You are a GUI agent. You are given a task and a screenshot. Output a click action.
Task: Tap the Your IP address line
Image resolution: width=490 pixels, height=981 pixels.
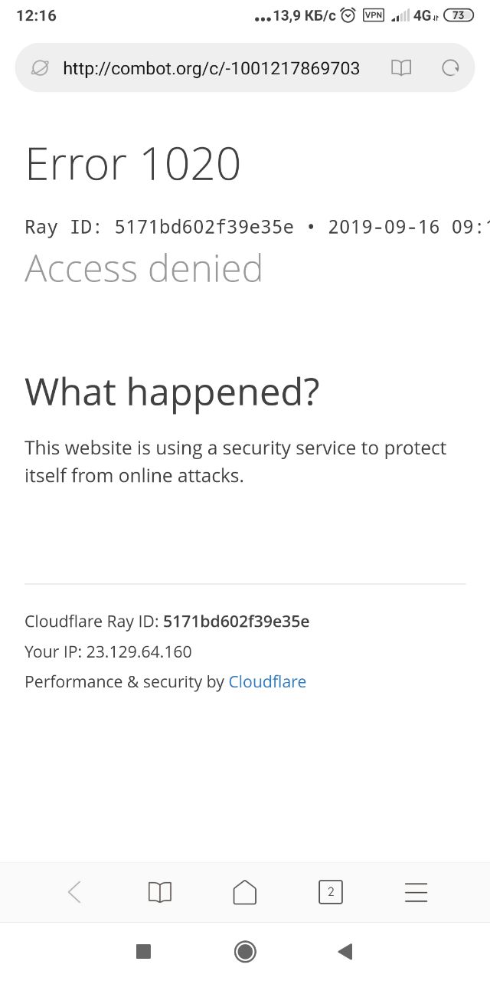tap(108, 651)
